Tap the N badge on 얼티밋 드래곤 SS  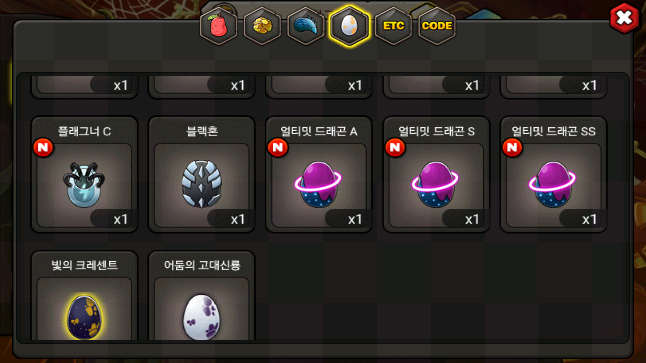512,147
